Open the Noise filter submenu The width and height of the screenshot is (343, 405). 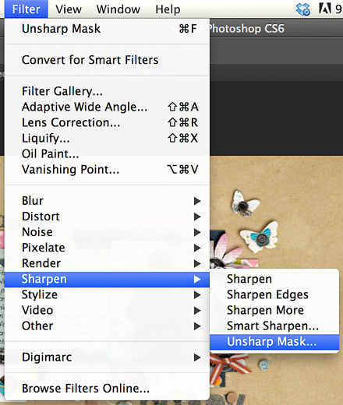click(107, 232)
